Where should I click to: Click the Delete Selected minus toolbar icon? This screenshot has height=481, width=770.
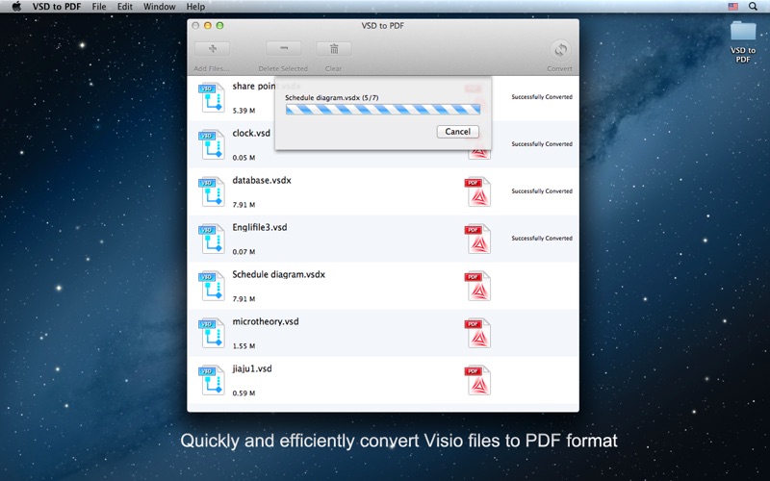coord(284,49)
